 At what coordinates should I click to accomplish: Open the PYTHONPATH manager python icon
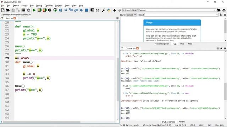tap(109, 10)
